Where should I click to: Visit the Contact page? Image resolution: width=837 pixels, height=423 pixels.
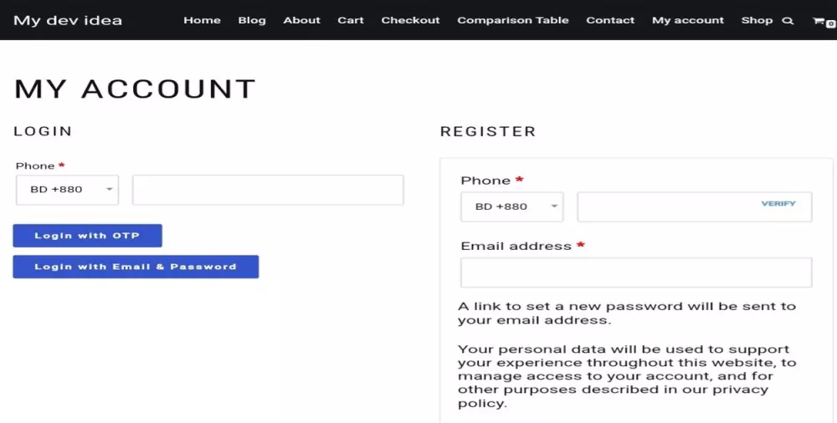pyautogui.click(x=610, y=20)
